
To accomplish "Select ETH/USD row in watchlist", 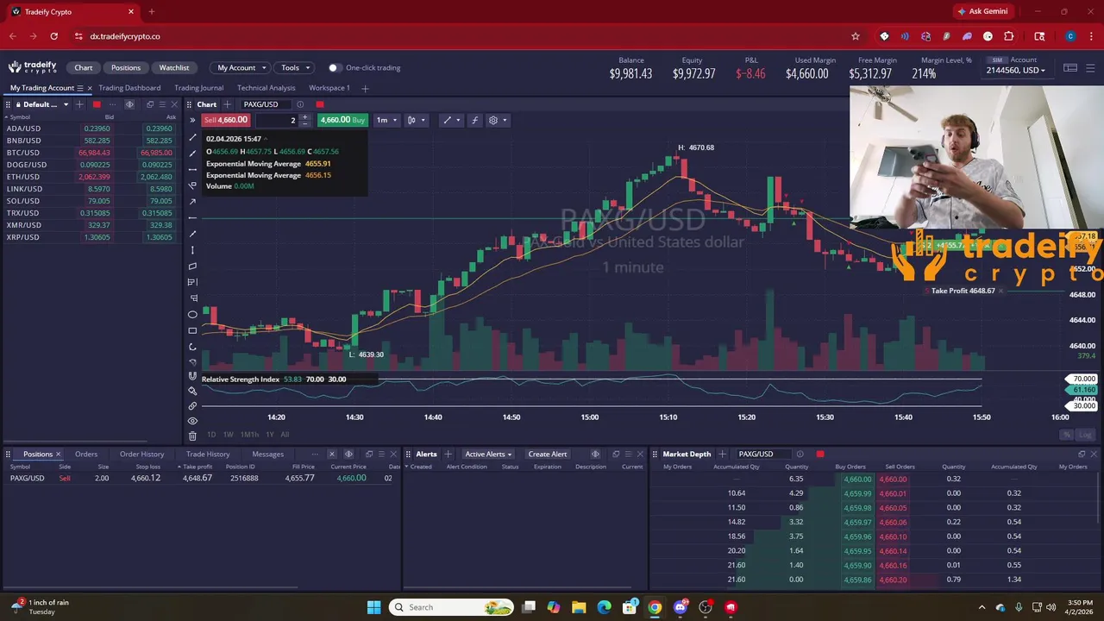I will tap(91, 177).
